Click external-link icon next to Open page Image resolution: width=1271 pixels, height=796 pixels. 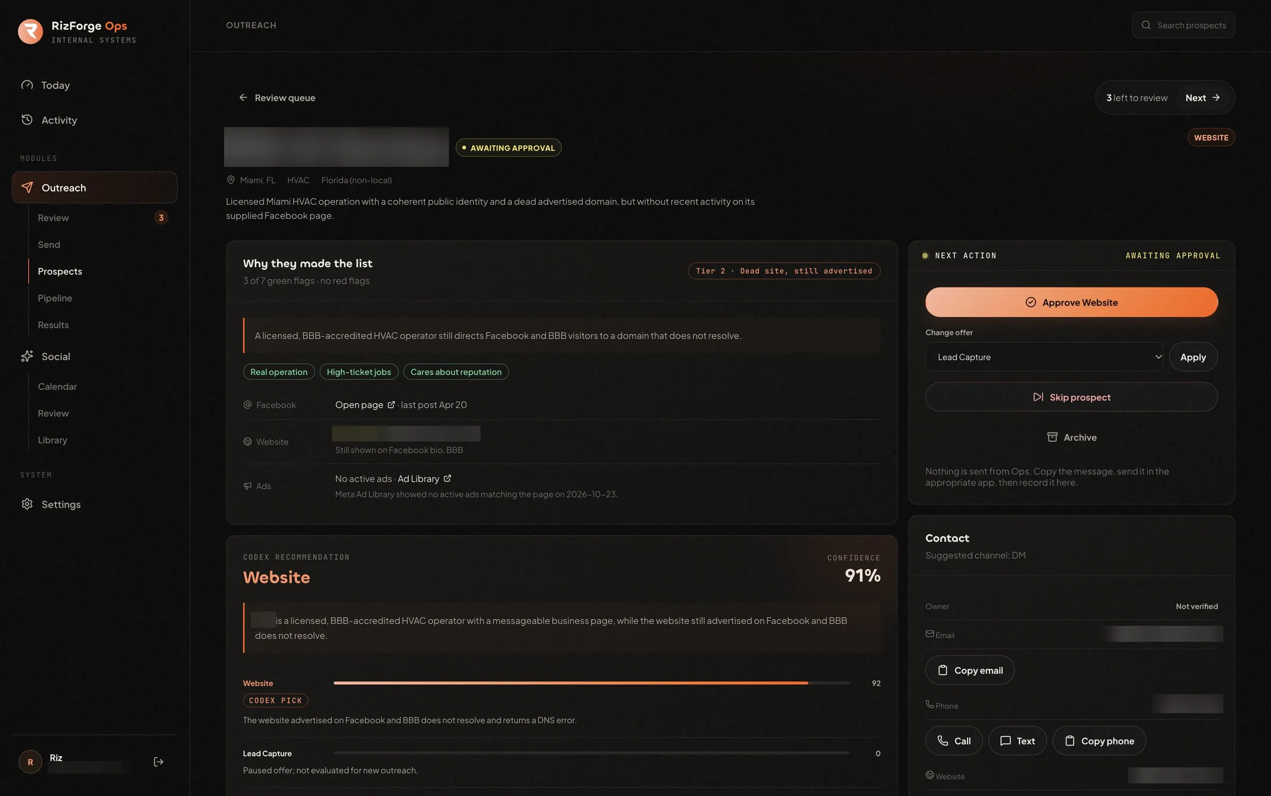[x=391, y=405]
